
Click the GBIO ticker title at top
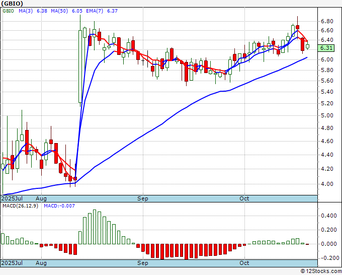point(12,4)
